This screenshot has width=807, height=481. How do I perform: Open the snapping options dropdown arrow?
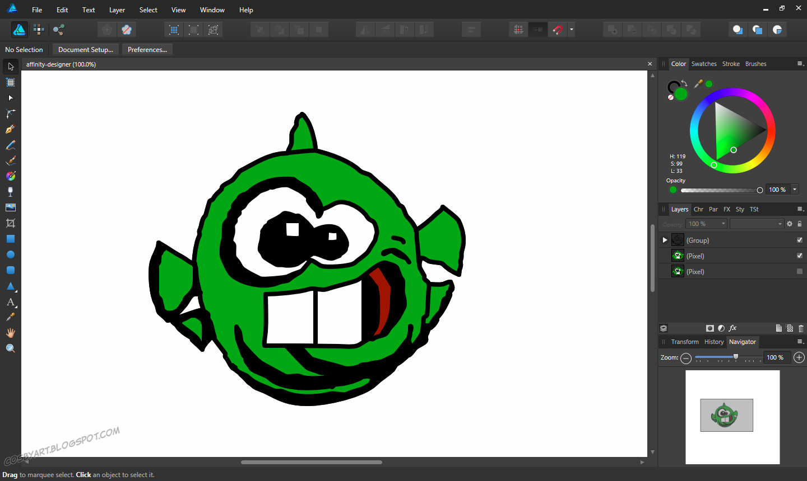(571, 30)
